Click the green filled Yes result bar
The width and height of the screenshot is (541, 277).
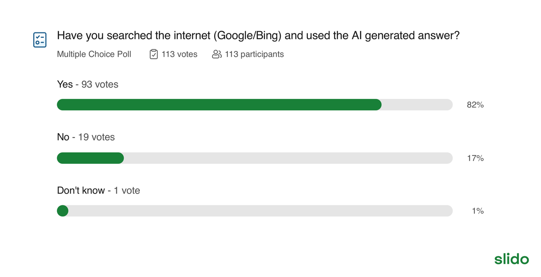[219, 105]
